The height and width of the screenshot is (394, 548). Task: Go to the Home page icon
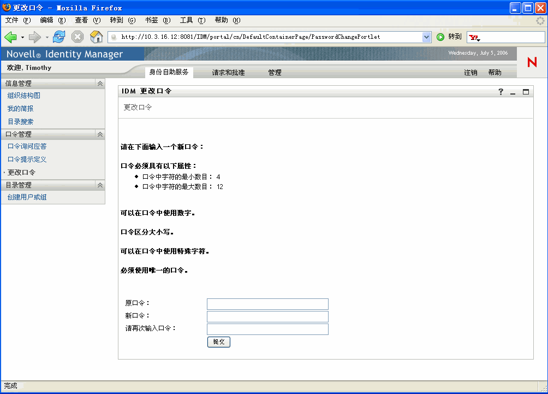[x=96, y=37]
